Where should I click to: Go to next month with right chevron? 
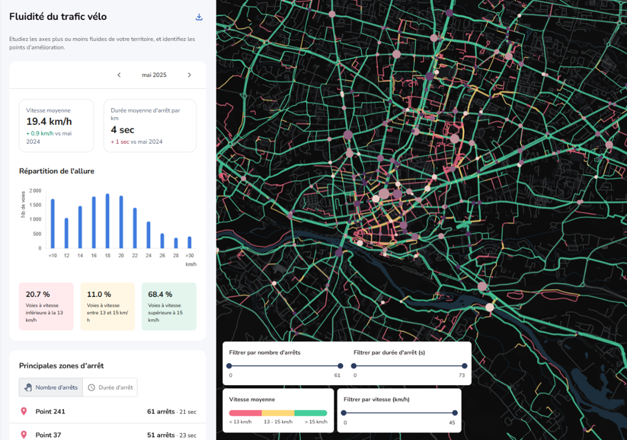click(189, 75)
